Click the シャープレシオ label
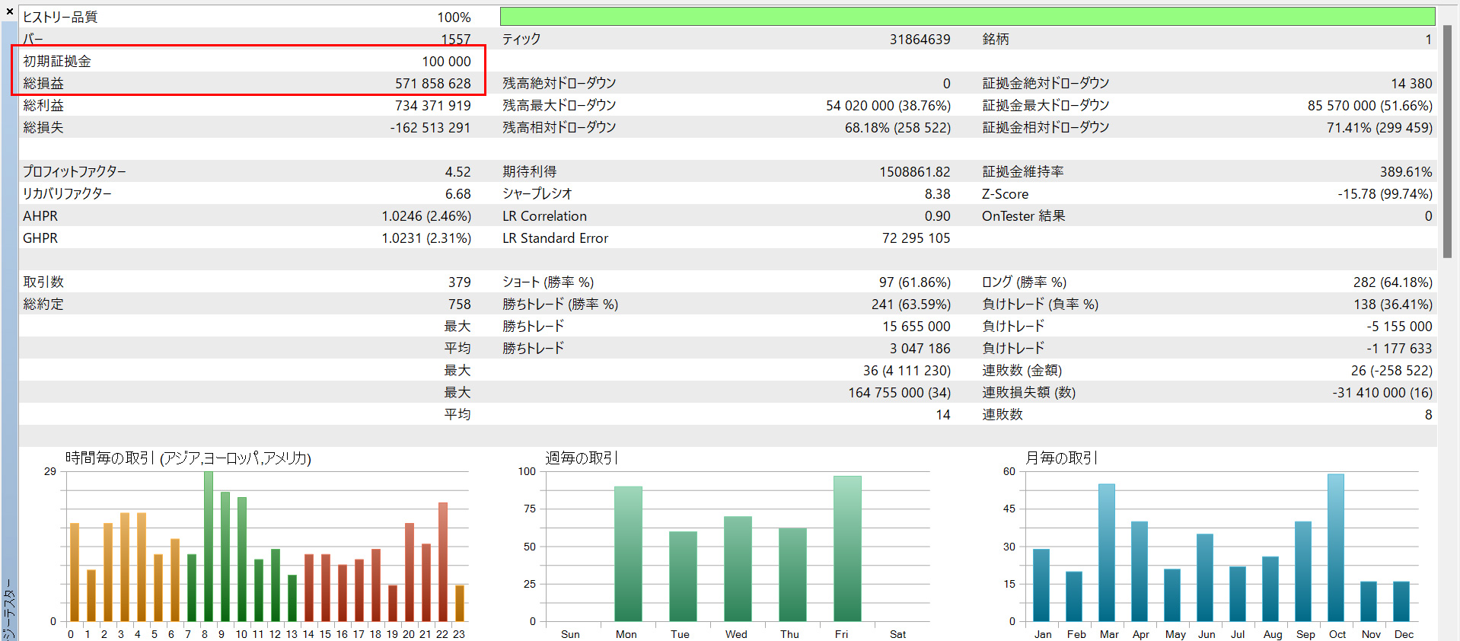Image resolution: width=1460 pixels, height=641 pixels. click(x=537, y=193)
